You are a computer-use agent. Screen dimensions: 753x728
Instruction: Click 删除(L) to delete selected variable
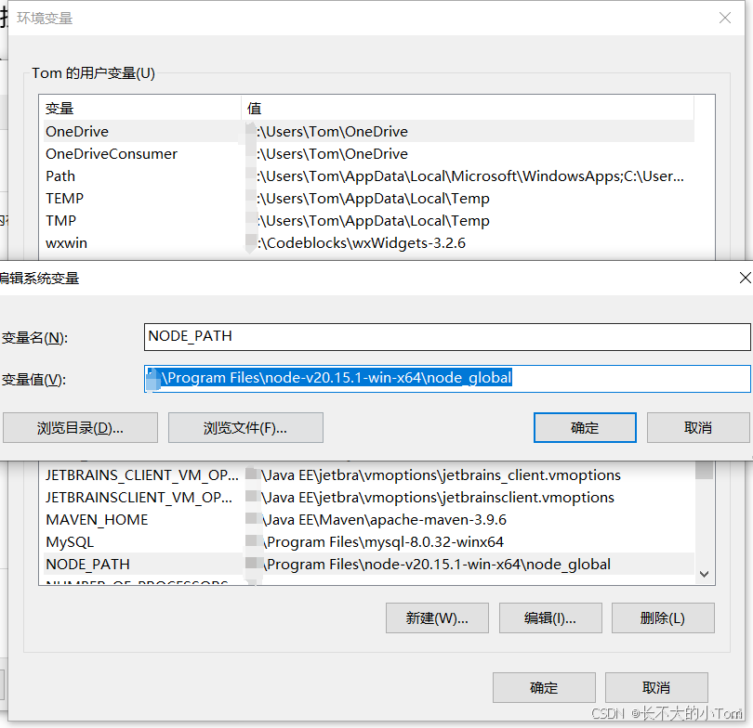663,617
